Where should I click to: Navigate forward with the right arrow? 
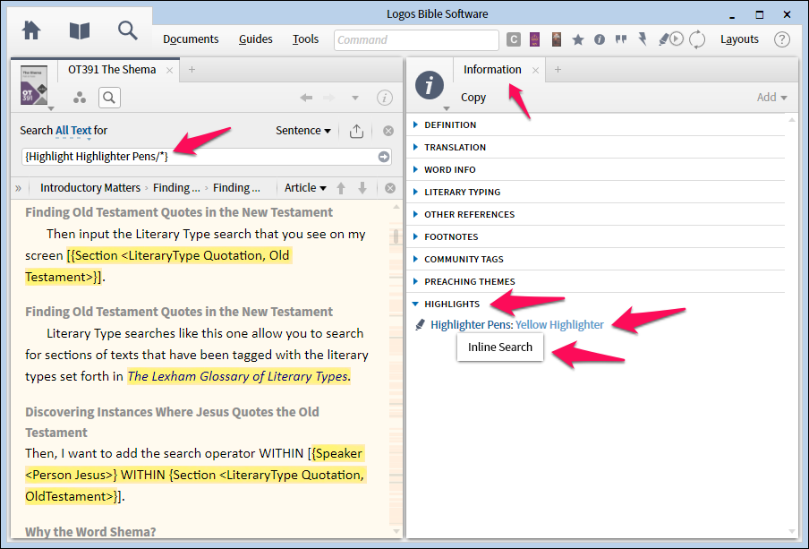pyautogui.click(x=328, y=98)
